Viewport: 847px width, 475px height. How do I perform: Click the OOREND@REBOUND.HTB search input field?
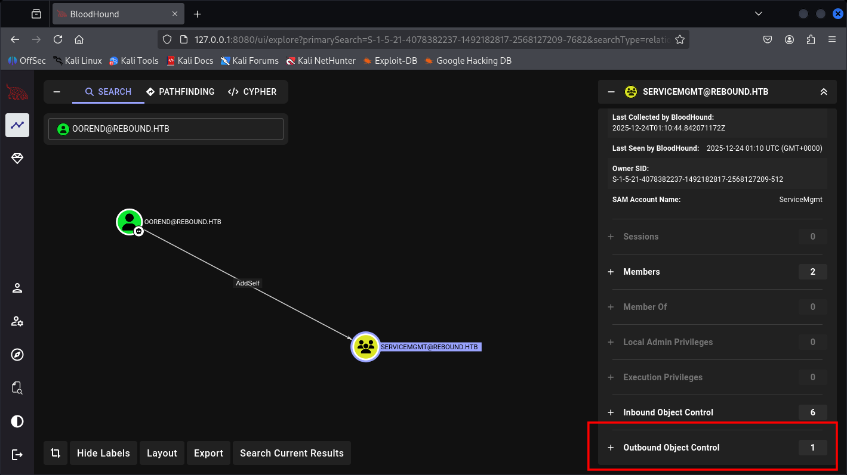pos(173,129)
